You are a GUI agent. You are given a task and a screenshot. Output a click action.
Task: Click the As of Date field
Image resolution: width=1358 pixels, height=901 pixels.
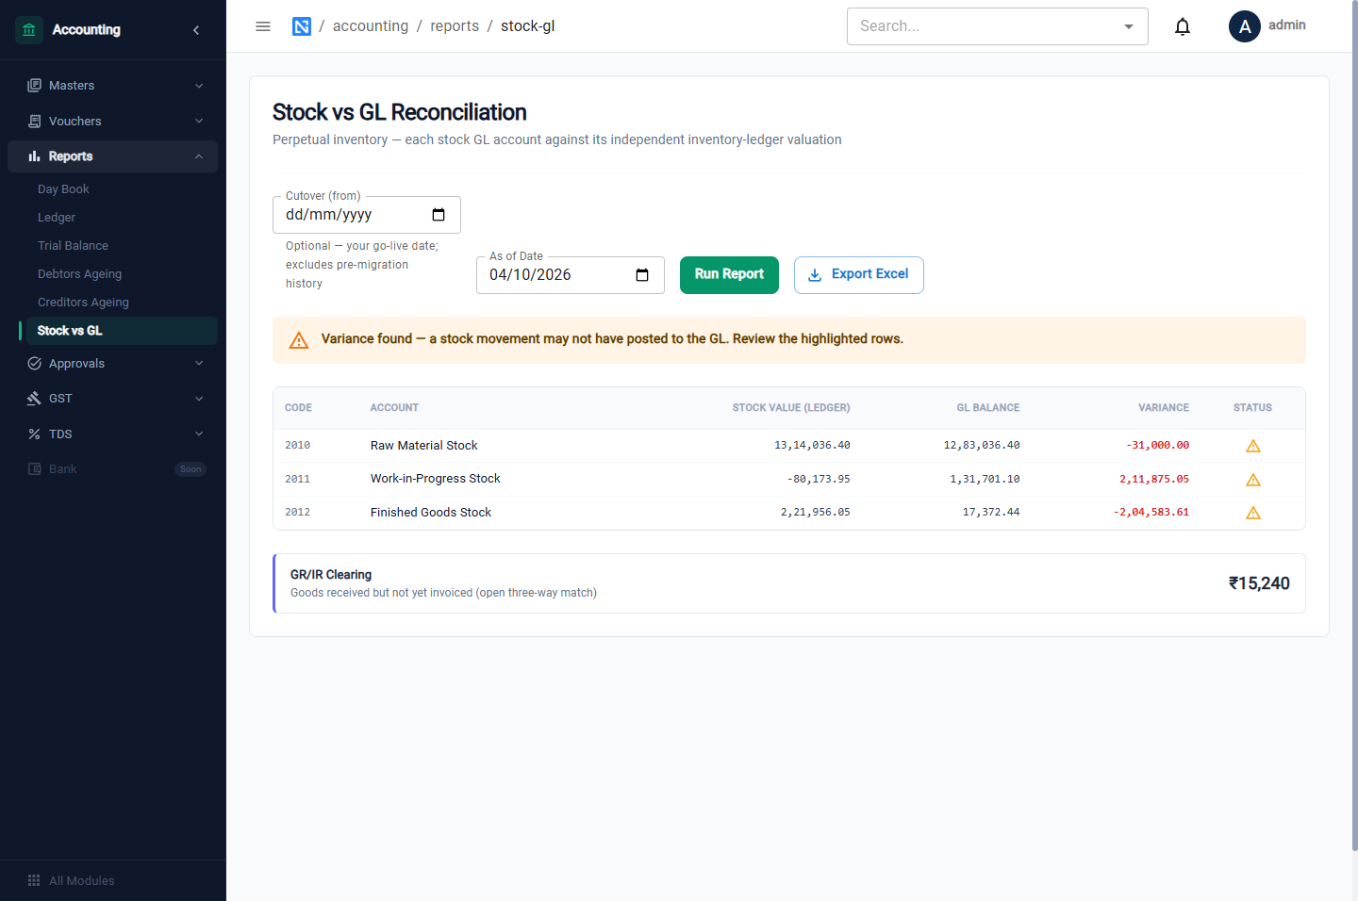click(x=571, y=275)
